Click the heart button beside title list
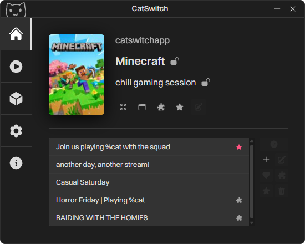305x244 pixels. (266, 175)
